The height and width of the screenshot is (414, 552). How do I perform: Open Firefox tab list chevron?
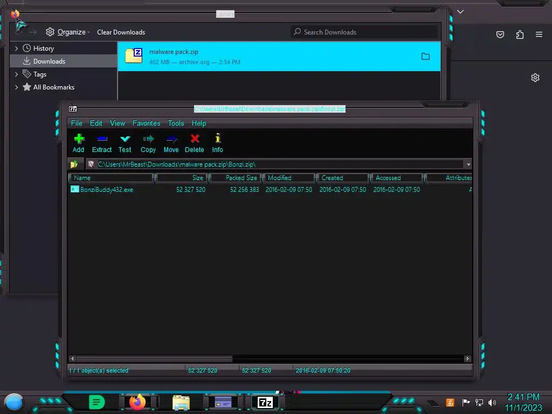[x=460, y=12]
